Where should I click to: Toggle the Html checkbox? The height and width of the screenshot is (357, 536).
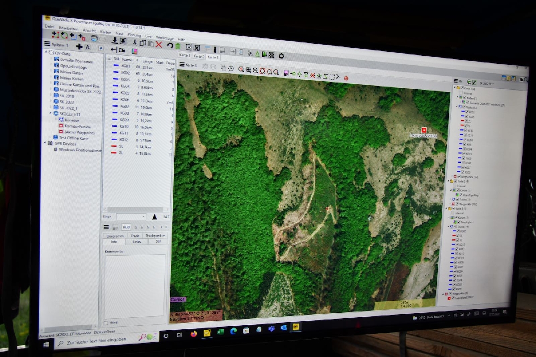coord(106,323)
